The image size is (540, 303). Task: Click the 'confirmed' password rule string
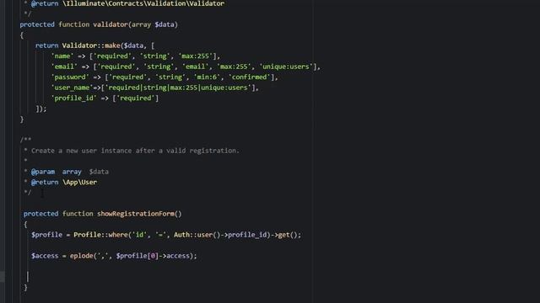click(250, 77)
